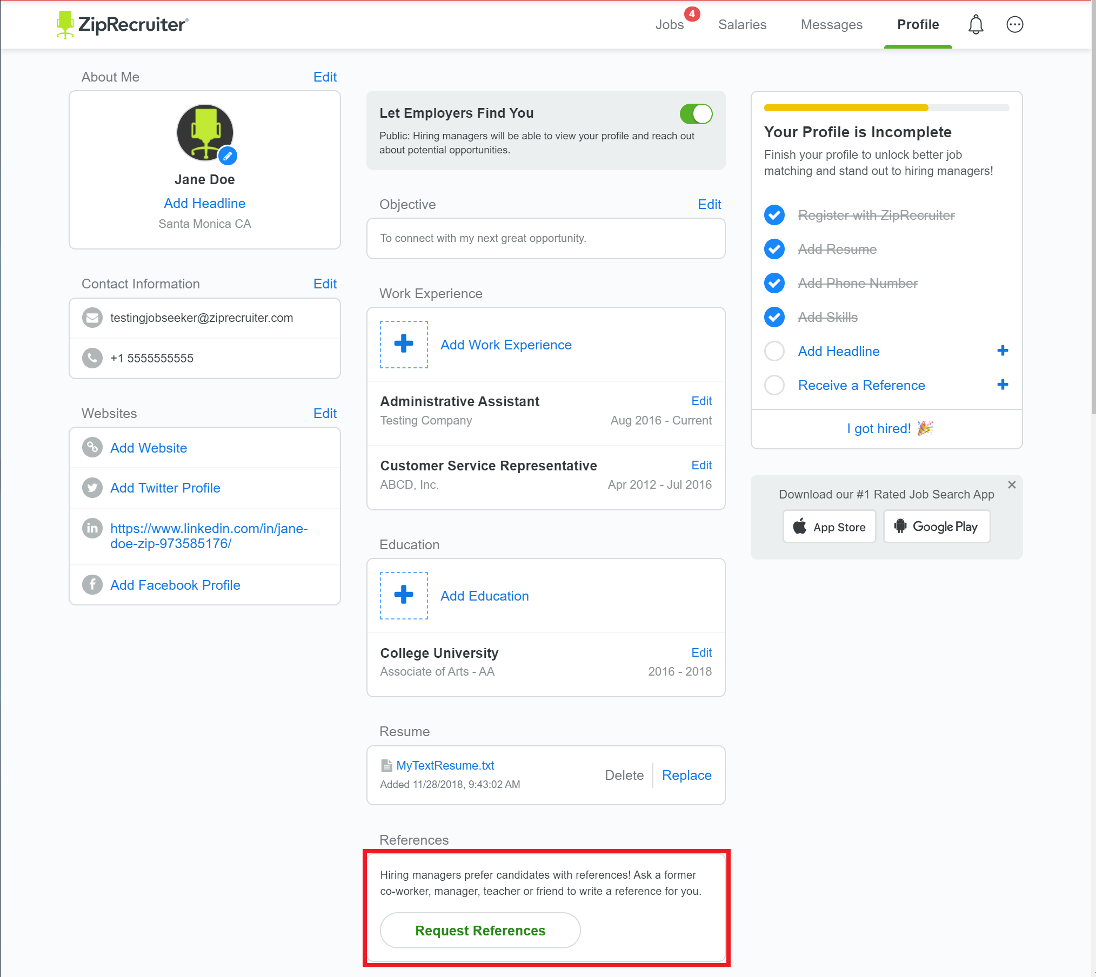This screenshot has width=1096, height=977.
Task: Click the blue plus Add Work Experience icon
Action: pos(404,344)
